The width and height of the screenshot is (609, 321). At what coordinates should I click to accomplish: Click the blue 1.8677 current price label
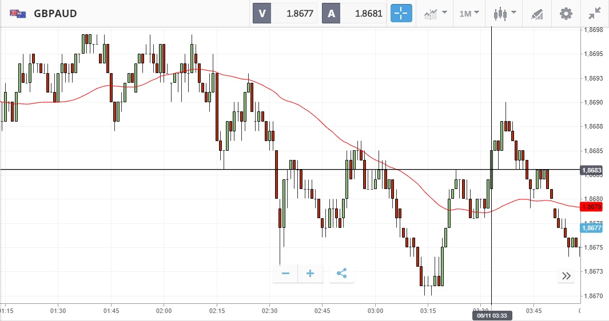(x=591, y=228)
